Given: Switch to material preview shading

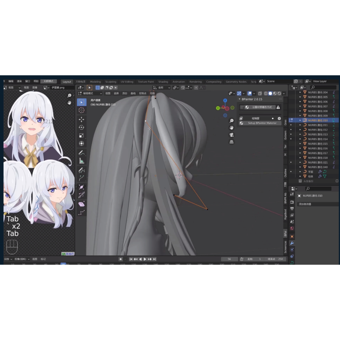Looking at the screenshot, I should 275,93.
